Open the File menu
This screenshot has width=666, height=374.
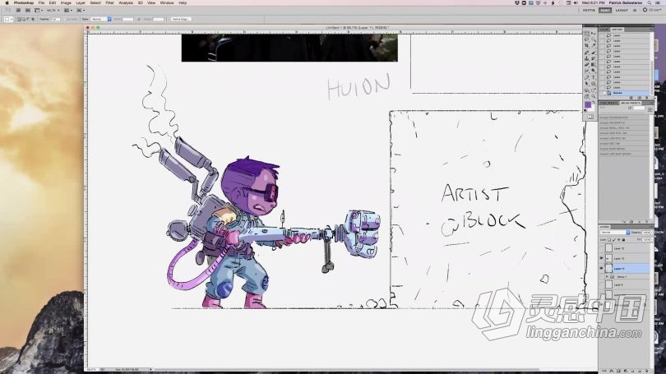[x=41, y=3]
